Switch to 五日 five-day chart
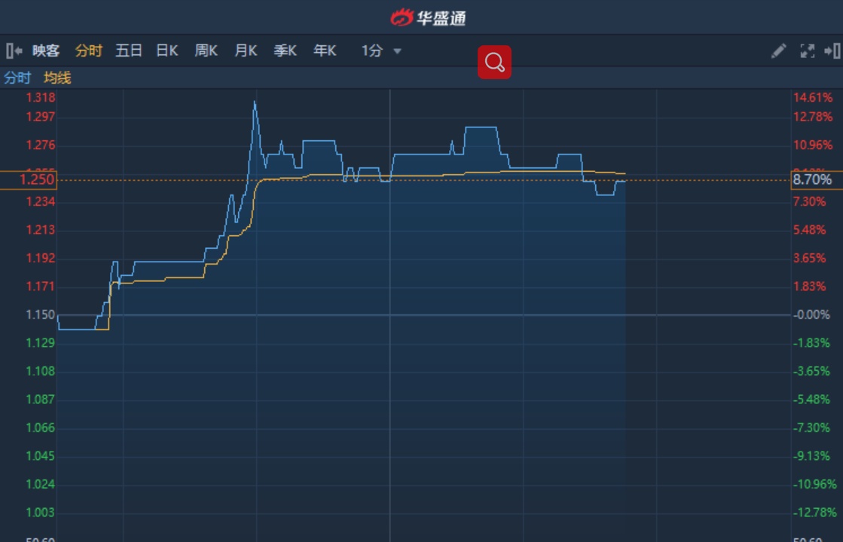 coord(129,51)
